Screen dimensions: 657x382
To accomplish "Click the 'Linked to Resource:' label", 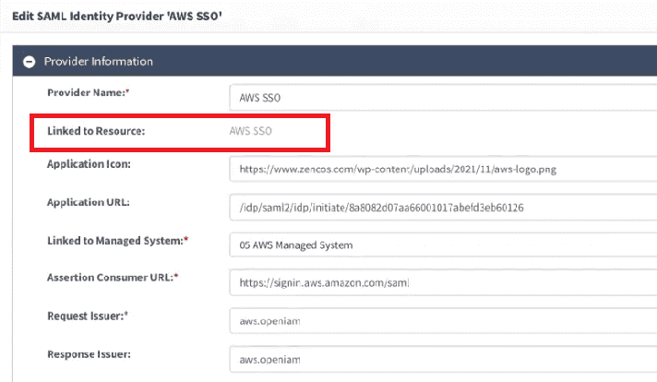I will coord(96,131).
